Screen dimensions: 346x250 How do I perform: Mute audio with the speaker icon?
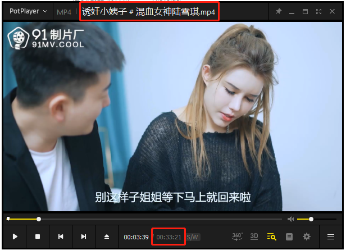pyautogui.click(x=290, y=219)
